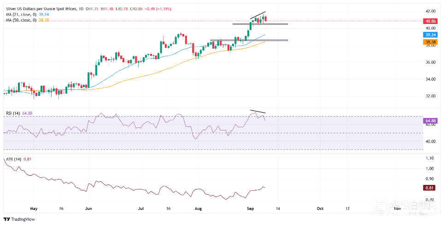Click the Jun label on the time axis
Screen dimensions: 444x225
click(88, 208)
